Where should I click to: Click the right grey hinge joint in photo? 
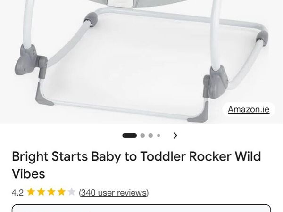(x=216, y=82)
